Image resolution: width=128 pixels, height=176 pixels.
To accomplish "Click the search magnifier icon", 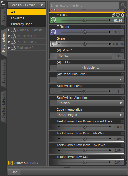I will click(123, 5).
